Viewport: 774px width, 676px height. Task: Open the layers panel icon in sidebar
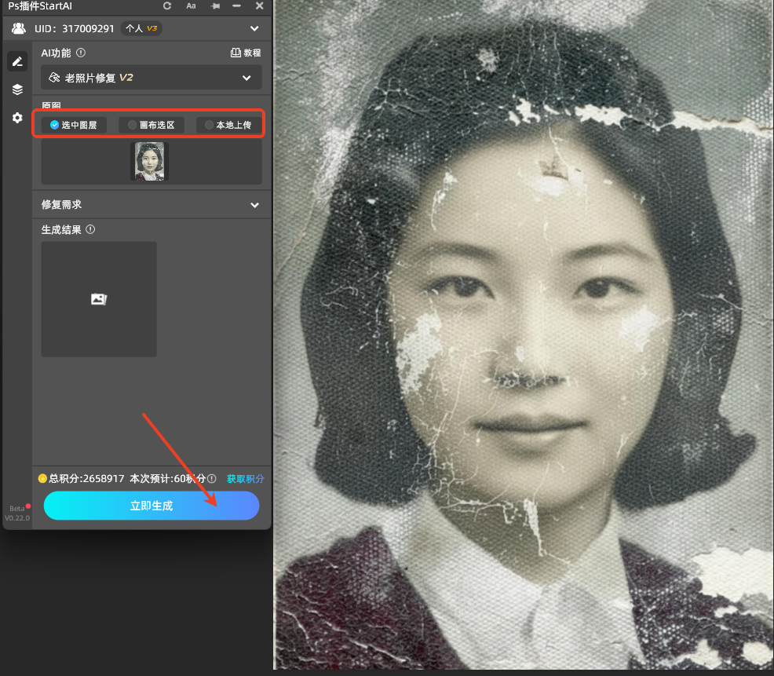17,90
